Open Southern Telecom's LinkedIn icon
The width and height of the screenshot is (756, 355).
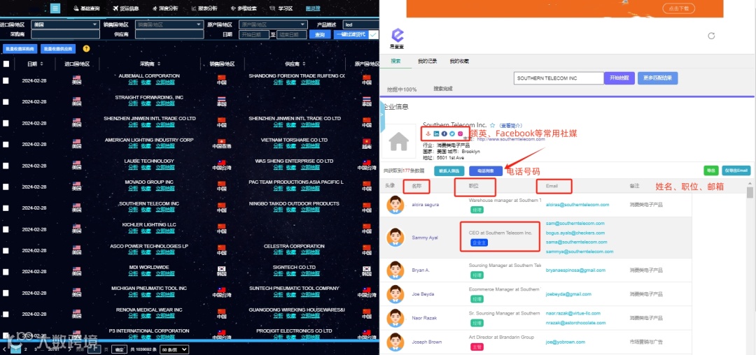[436, 133]
